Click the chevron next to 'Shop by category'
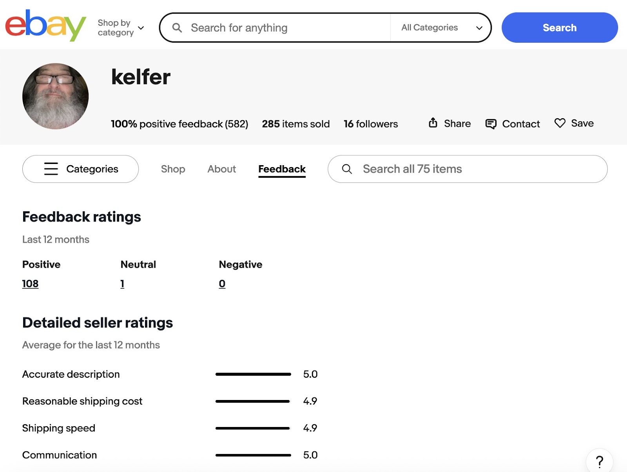Screen dimensions: 627x472 (x=141, y=28)
